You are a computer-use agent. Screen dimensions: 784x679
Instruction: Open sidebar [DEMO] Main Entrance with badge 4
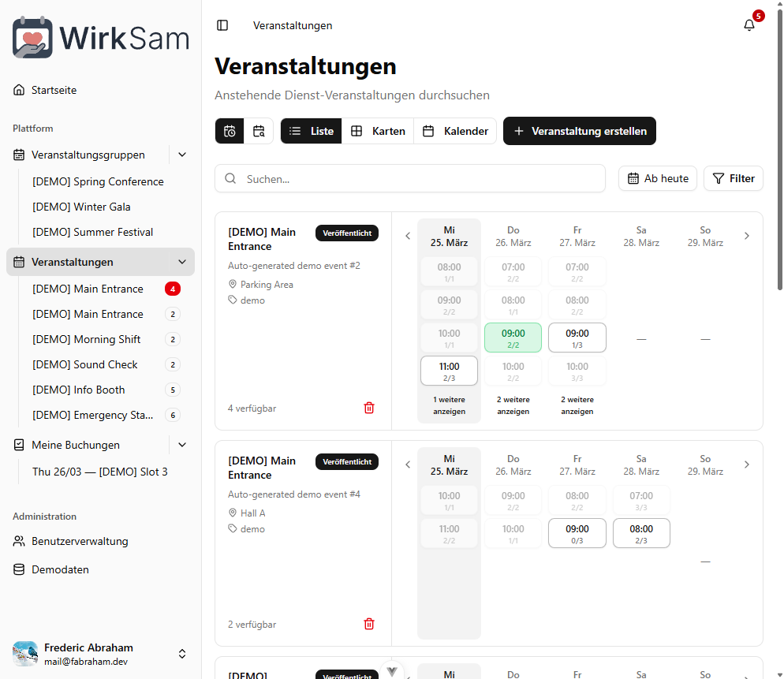(106, 289)
